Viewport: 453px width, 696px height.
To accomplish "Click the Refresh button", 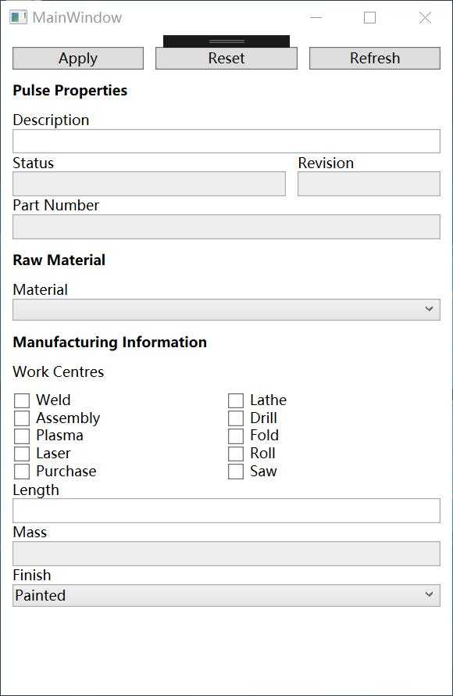I will (375, 58).
